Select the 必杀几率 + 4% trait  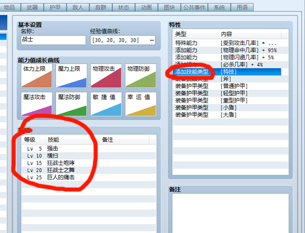pos(230,64)
